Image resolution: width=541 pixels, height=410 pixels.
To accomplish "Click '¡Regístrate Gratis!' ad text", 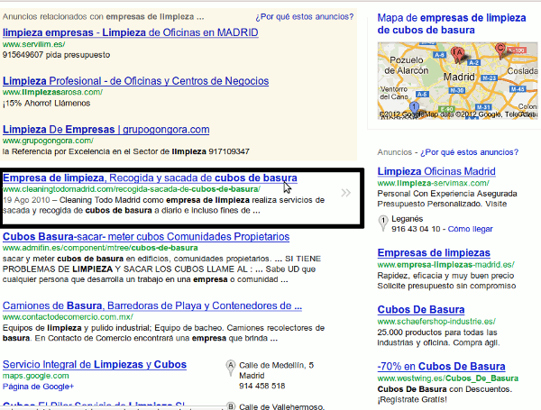I will click(x=412, y=400).
